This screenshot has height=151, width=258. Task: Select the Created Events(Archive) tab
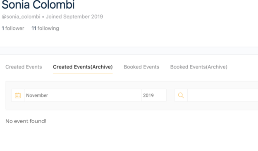(83, 67)
